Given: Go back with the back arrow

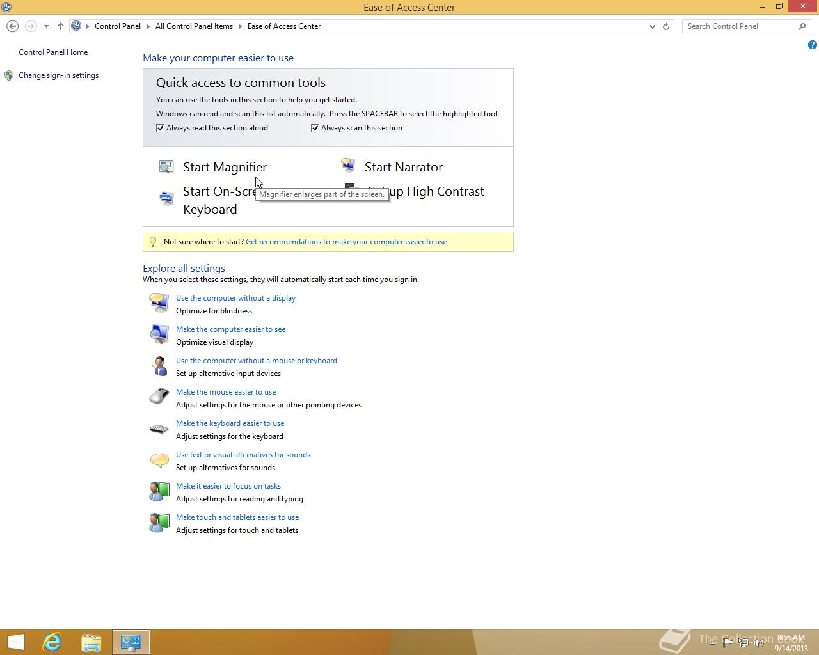Looking at the screenshot, I should pos(12,26).
